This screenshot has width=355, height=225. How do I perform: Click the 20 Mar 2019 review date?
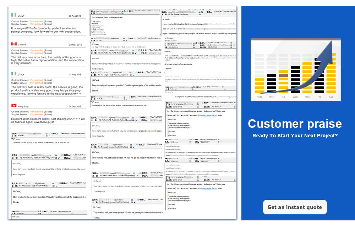[75, 45]
